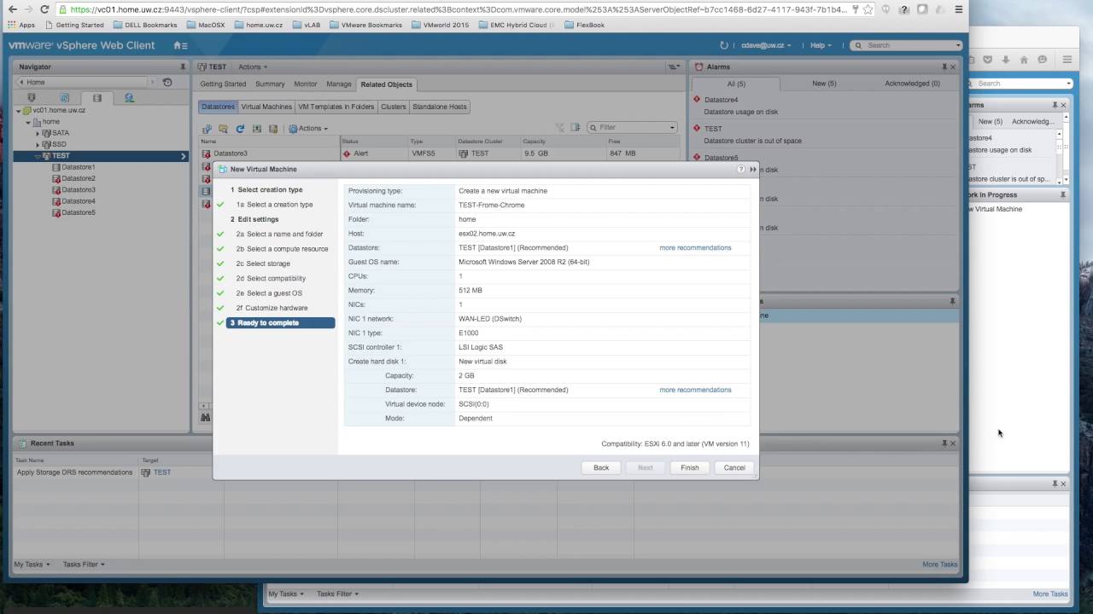Switch to Hosts and Clusters inventory icon
The height and width of the screenshot is (614, 1093).
click(x=32, y=98)
